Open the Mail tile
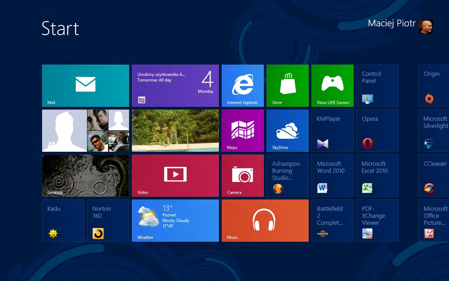The height and width of the screenshot is (281, 449). coord(86,86)
